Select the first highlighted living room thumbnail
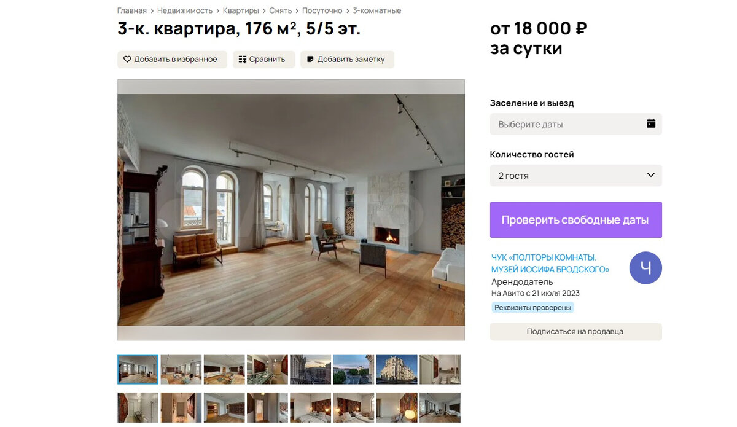The width and height of the screenshot is (737, 427). (138, 369)
